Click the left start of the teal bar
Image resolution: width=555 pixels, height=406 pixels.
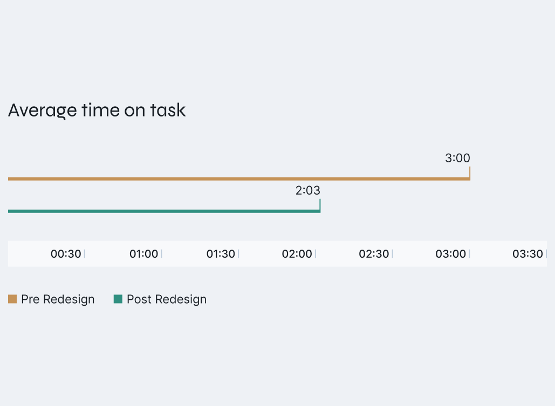10,211
